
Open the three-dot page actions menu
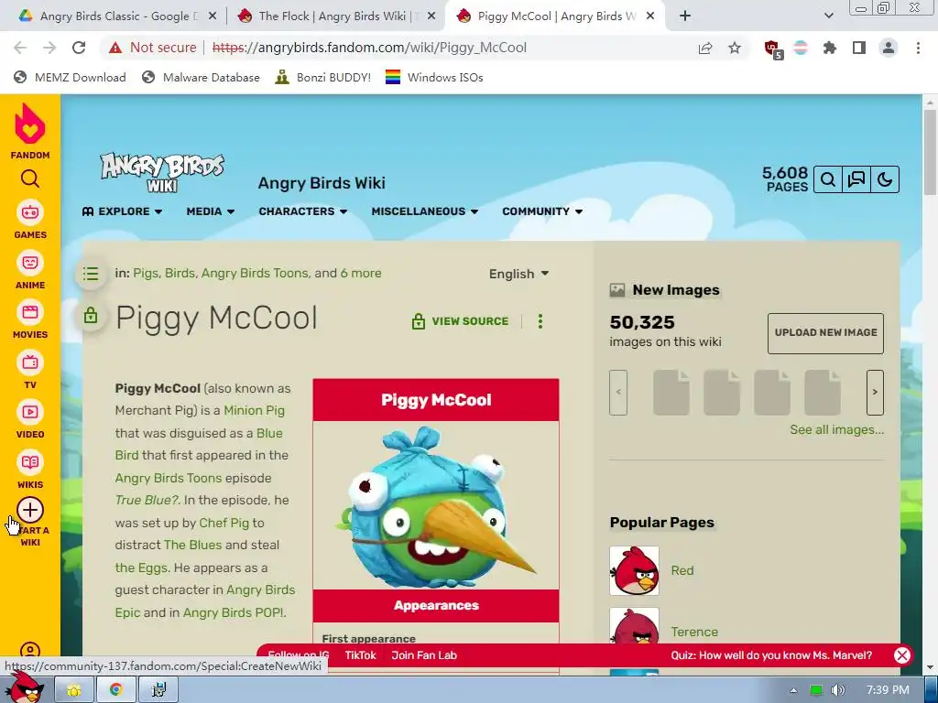coord(540,321)
